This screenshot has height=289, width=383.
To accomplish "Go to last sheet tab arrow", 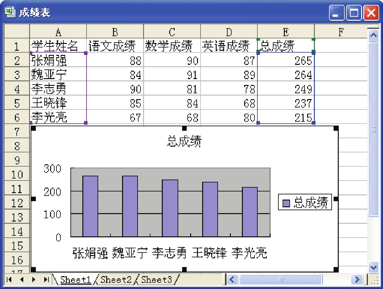I will (x=46, y=279).
